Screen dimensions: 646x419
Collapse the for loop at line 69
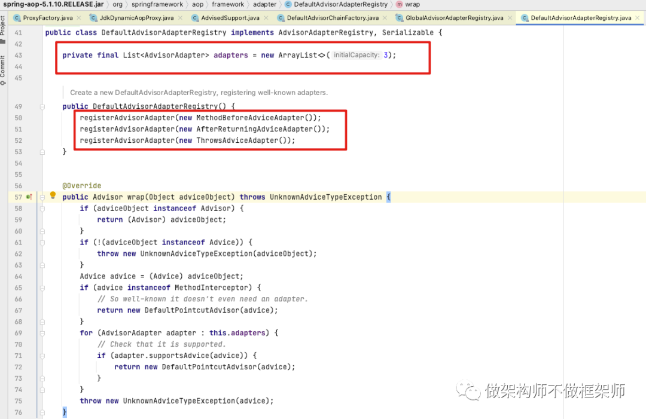42,333
